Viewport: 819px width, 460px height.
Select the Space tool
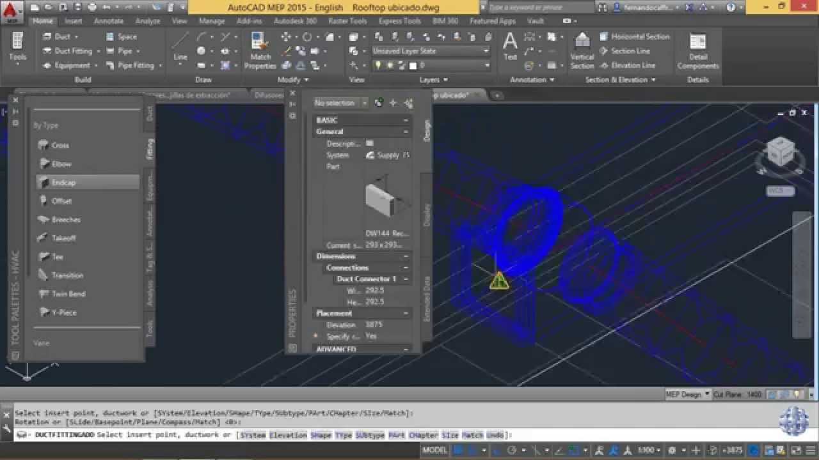pyautogui.click(x=122, y=36)
